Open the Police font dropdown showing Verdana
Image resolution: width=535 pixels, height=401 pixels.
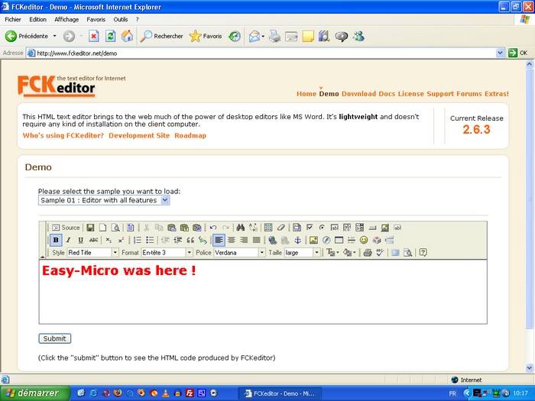coord(239,253)
